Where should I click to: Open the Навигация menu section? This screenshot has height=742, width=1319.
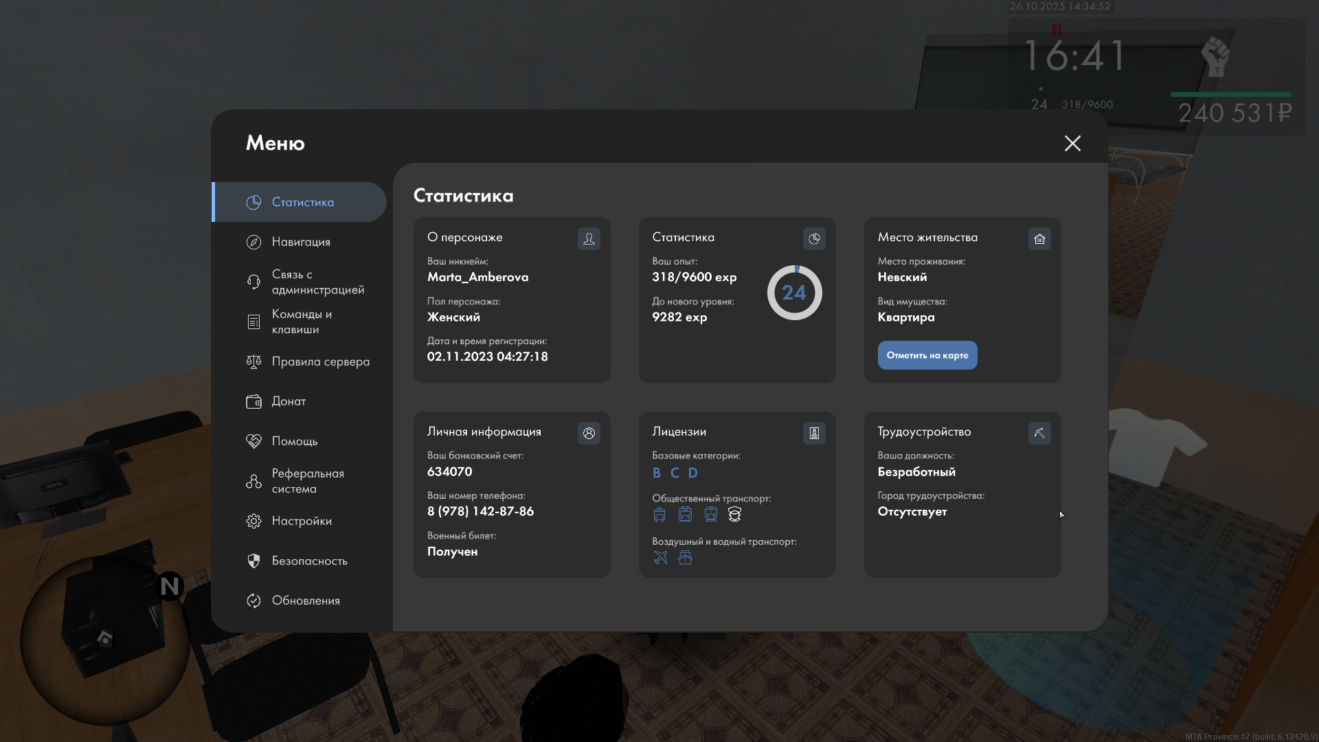click(300, 242)
